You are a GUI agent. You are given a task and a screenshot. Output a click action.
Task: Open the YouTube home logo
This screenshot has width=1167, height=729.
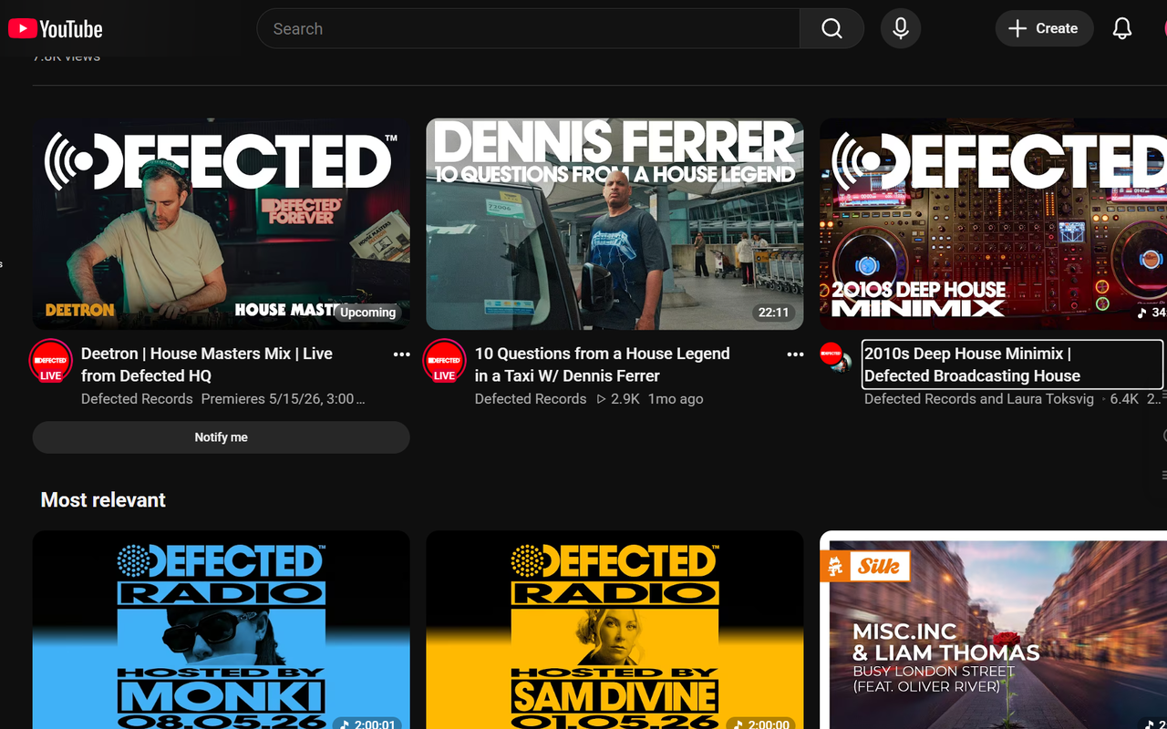pos(56,29)
